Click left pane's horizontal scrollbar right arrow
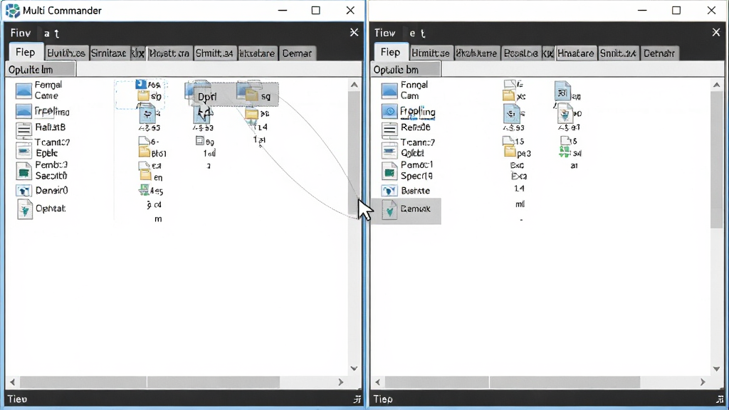Viewport: 729px width, 410px height. pyautogui.click(x=341, y=382)
